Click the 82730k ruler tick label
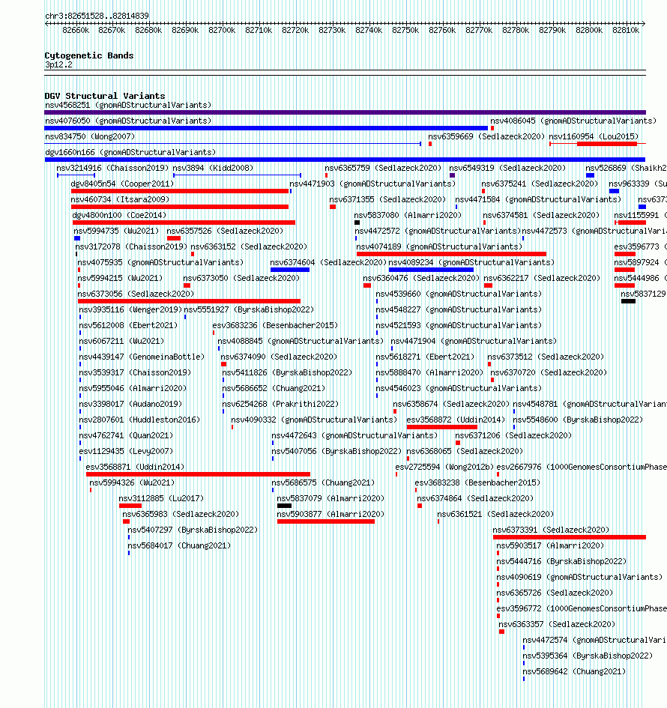This screenshot has width=667, height=708. (x=332, y=30)
